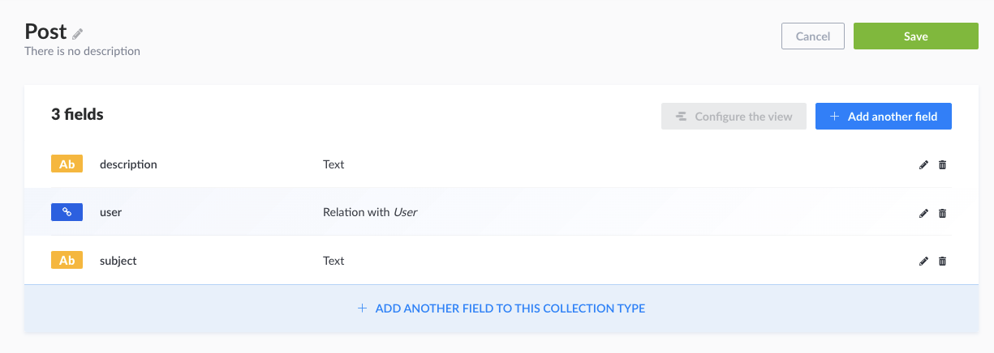Click the Post heading title
Viewport: 994px width, 353px height.
click(x=45, y=32)
